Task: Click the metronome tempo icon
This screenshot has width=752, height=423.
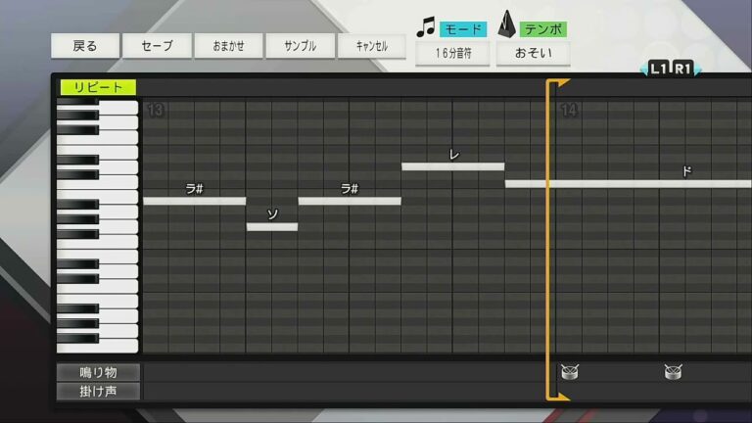Action: coord(506,25)
